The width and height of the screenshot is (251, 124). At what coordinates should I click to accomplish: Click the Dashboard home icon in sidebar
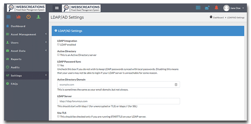tap(7, 26)
